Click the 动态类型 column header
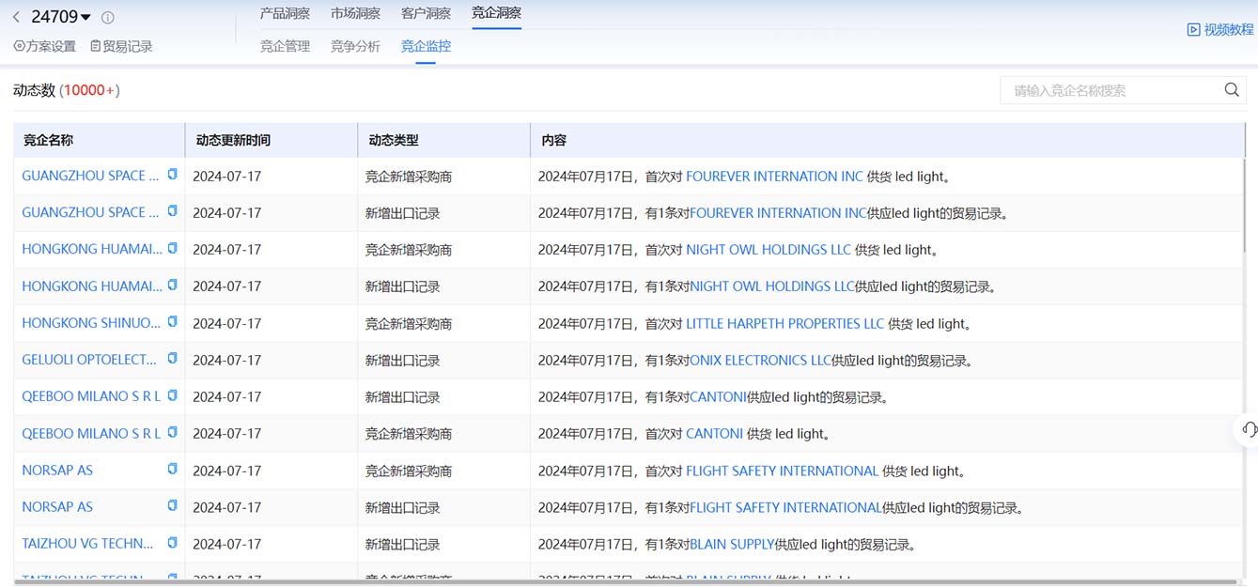1258x587 pixels. (394, 140)
